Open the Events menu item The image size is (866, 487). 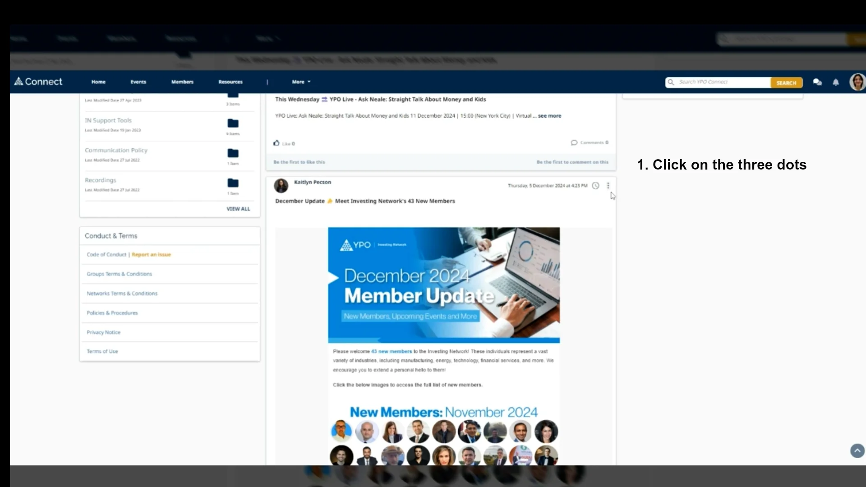pyautogui.click(x=138, y=82)
